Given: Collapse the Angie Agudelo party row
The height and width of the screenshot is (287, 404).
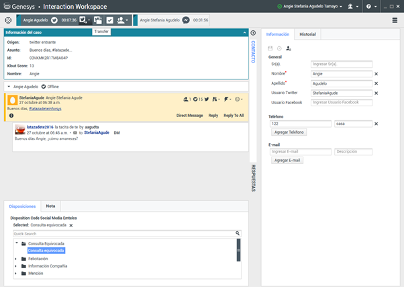Looking at the screenshot, I should coord(9,87).
